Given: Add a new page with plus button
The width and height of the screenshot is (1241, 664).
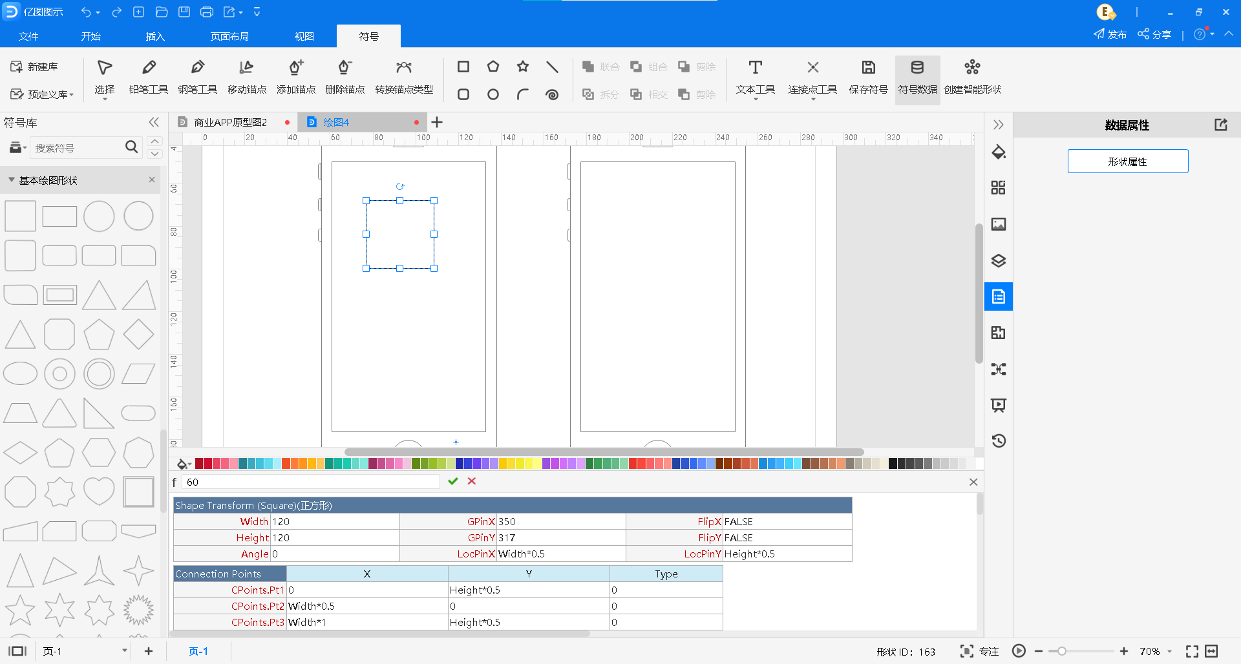Looking at the screenshot, I should pyautogui.click(x=149, y=651).
